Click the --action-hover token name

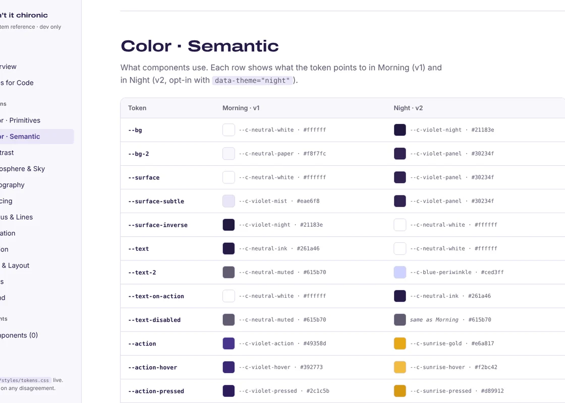(152, 368)
